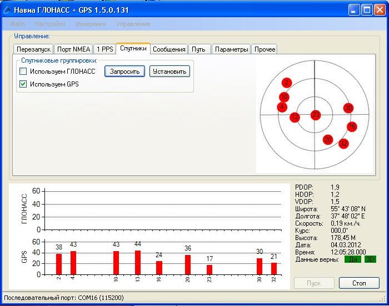Switch to the Путь tab

[x=200, y=49]
